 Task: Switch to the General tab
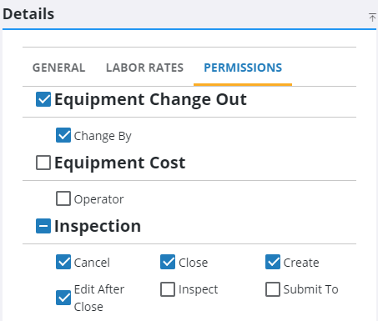pos(59,68)
